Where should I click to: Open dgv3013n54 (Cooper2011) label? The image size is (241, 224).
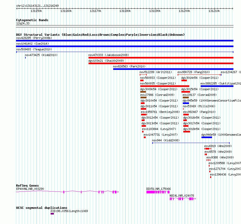point(160,123)
